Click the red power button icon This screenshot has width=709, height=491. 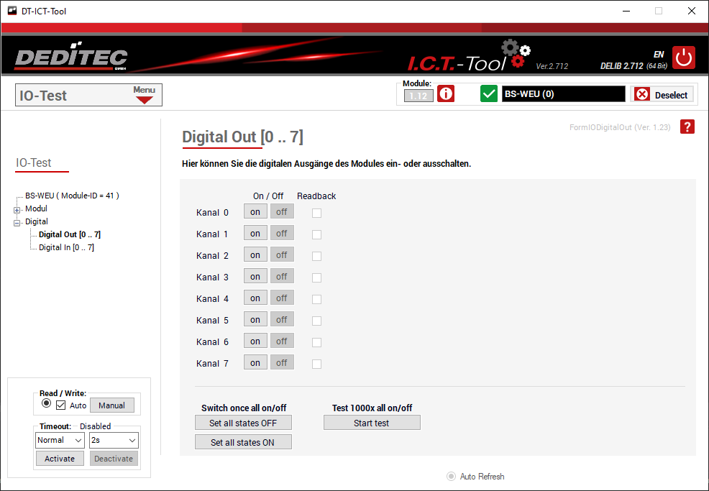click(x=683, y=58)
